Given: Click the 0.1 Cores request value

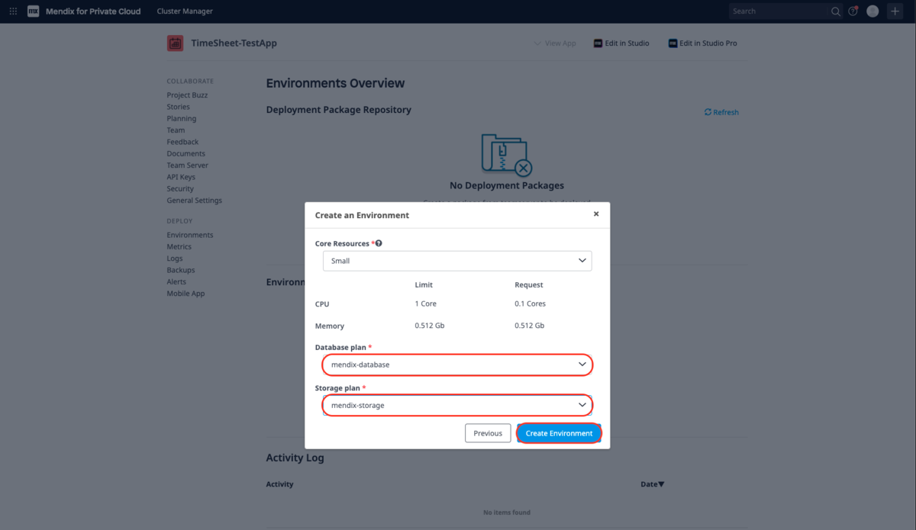Looking at the screenshot, I should click(531, 304).
